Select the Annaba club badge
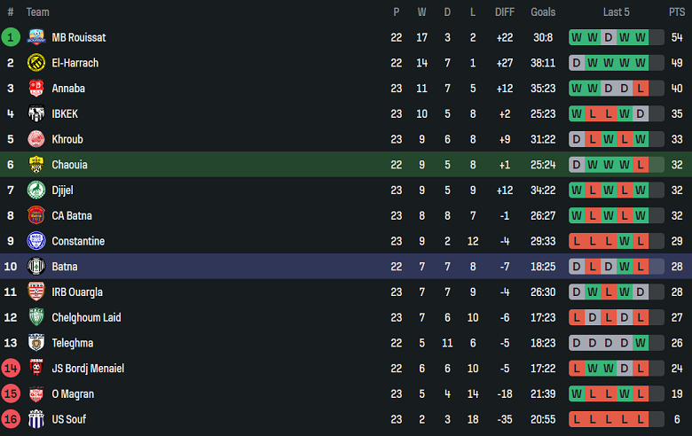Screen dimensions: 692x436 coord(36,89)
